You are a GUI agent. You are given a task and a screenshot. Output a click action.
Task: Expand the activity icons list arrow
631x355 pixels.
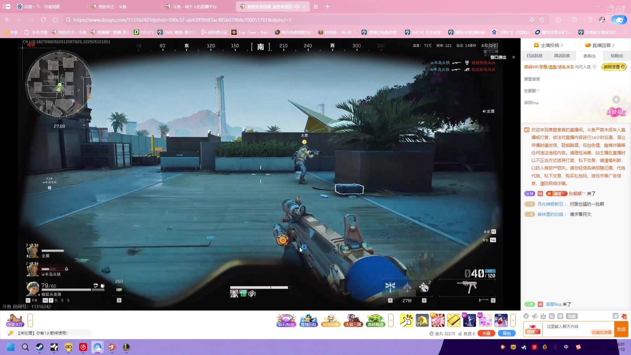(391, 320)
